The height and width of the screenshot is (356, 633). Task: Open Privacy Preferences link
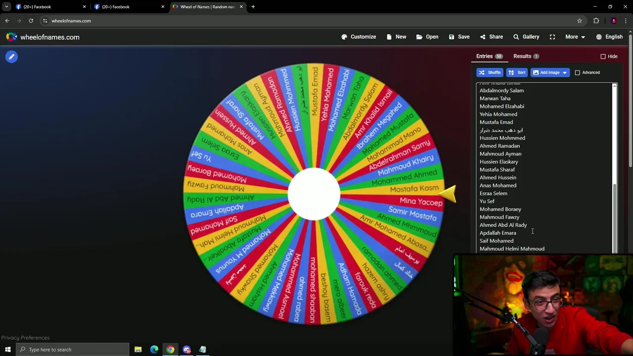pos(25,338)
